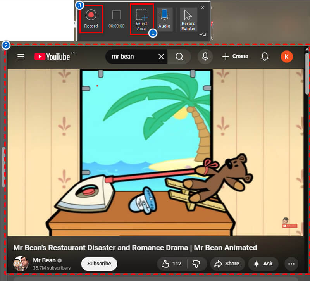Open the Ask assistant button
This screenshot has height=281, width=310.
coord(263,264)
